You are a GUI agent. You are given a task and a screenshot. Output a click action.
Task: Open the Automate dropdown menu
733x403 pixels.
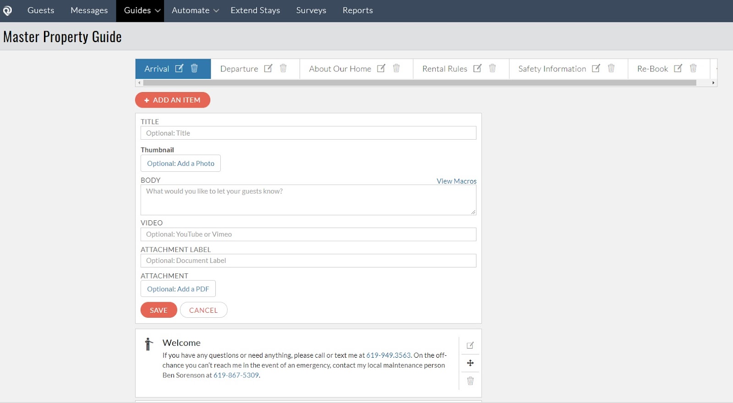point(195,11)
